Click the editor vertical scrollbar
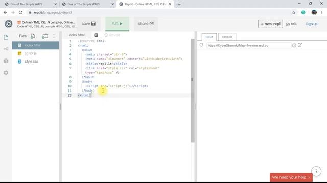This screenshot has height=183, width=327. point(193,90)
